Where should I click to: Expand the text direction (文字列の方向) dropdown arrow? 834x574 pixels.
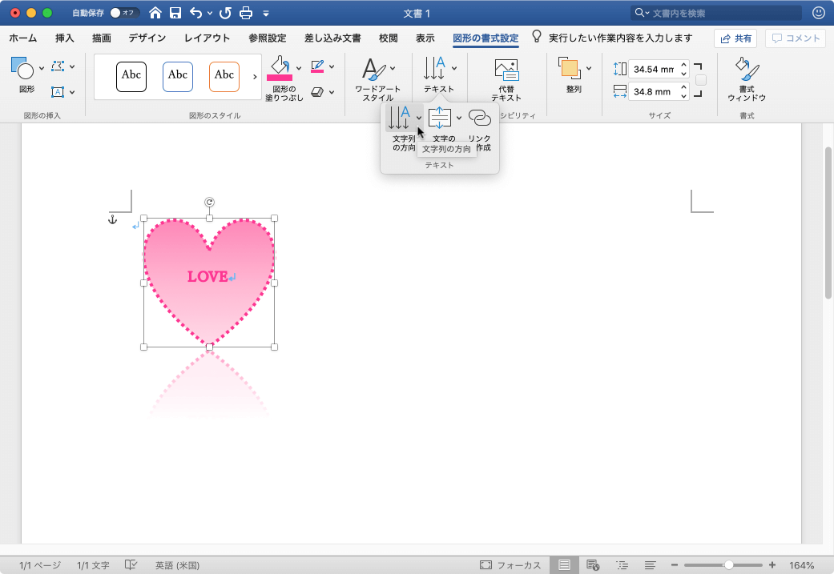tap(419, 118)
